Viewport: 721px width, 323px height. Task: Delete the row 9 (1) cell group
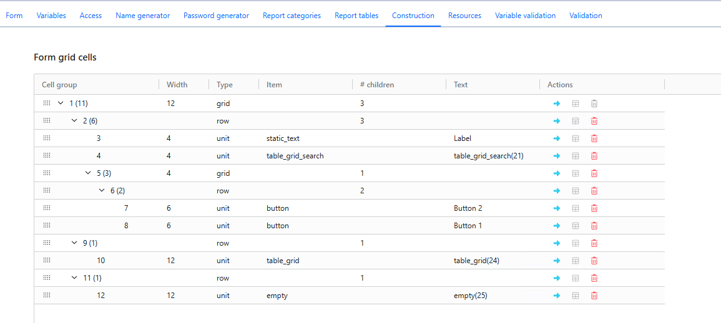tap(594, 243)
